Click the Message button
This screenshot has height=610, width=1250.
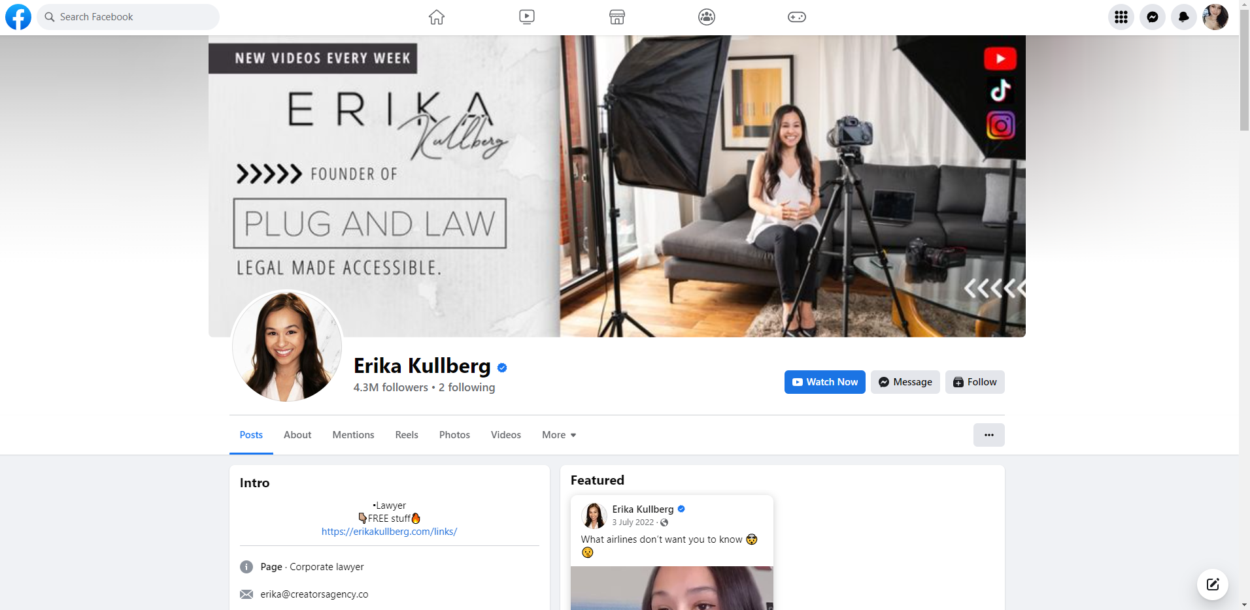click(x=905, y=382)
